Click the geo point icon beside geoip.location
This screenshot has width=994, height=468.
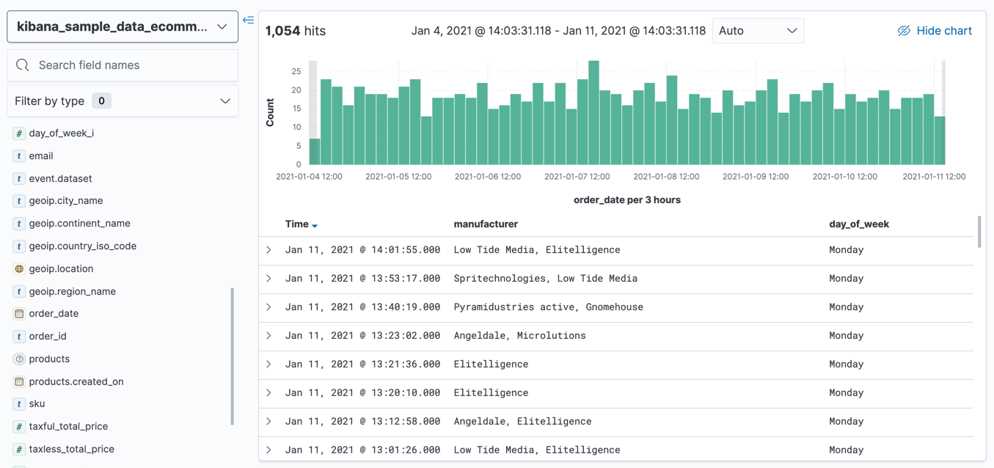point(19,269)
